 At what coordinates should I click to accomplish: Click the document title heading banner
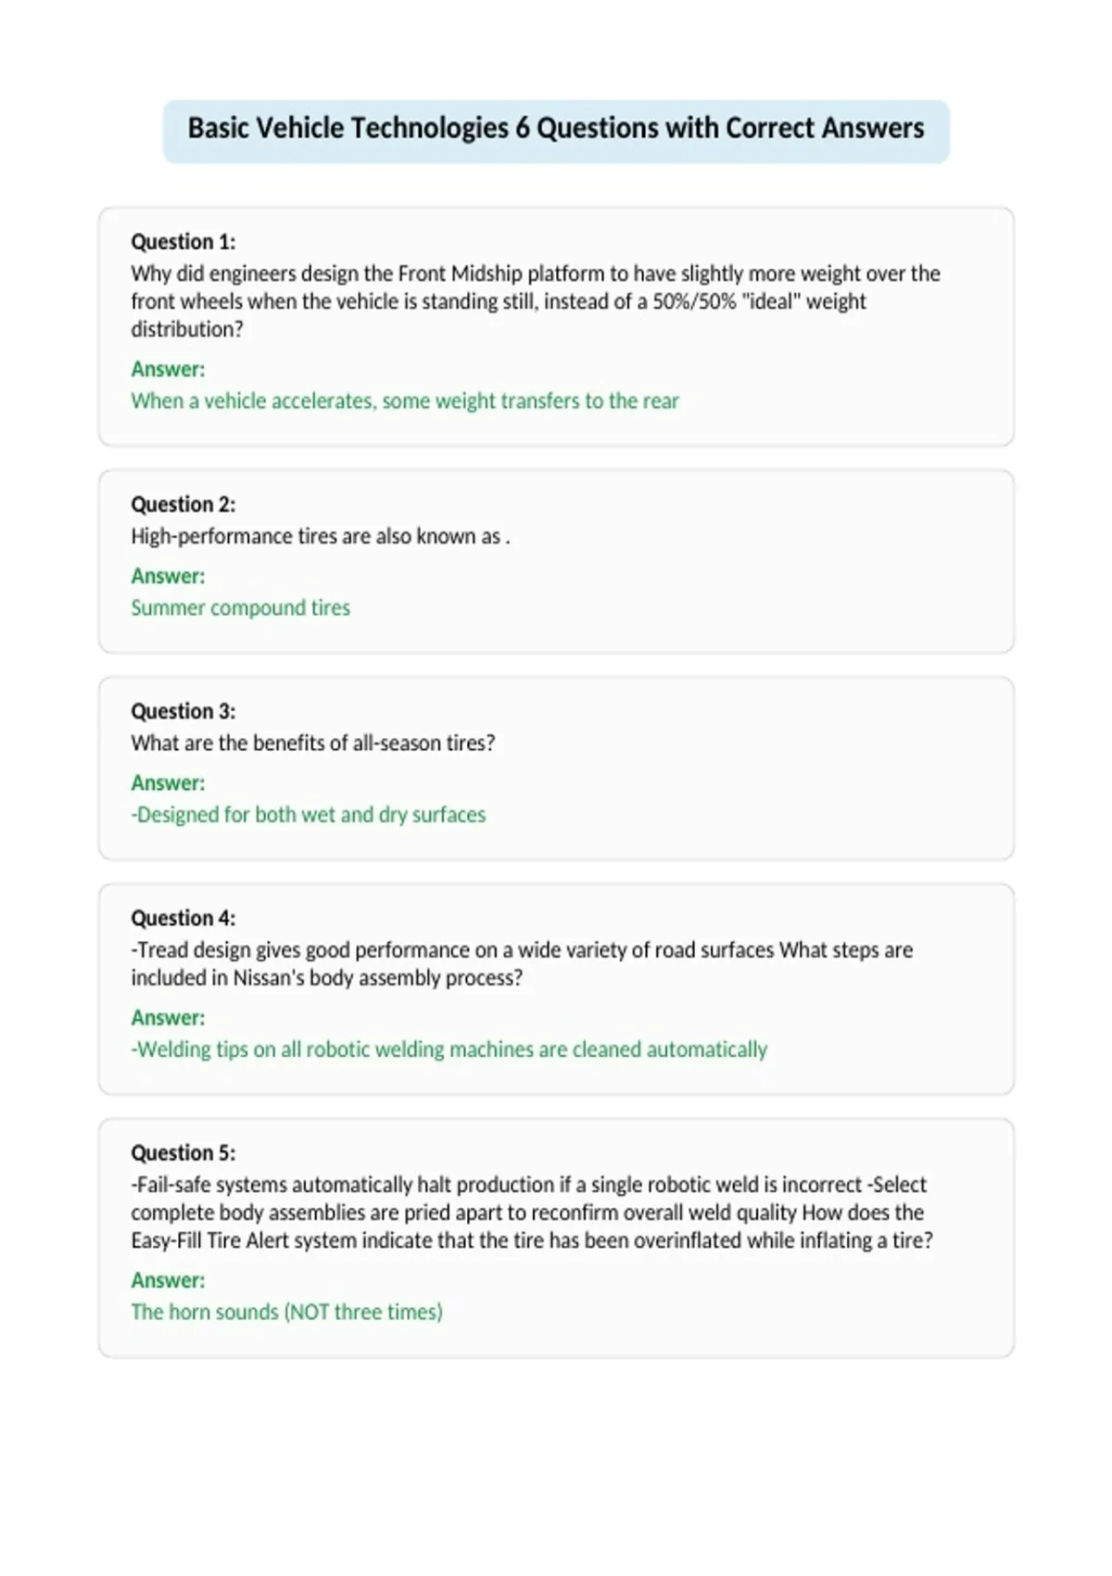556,131
